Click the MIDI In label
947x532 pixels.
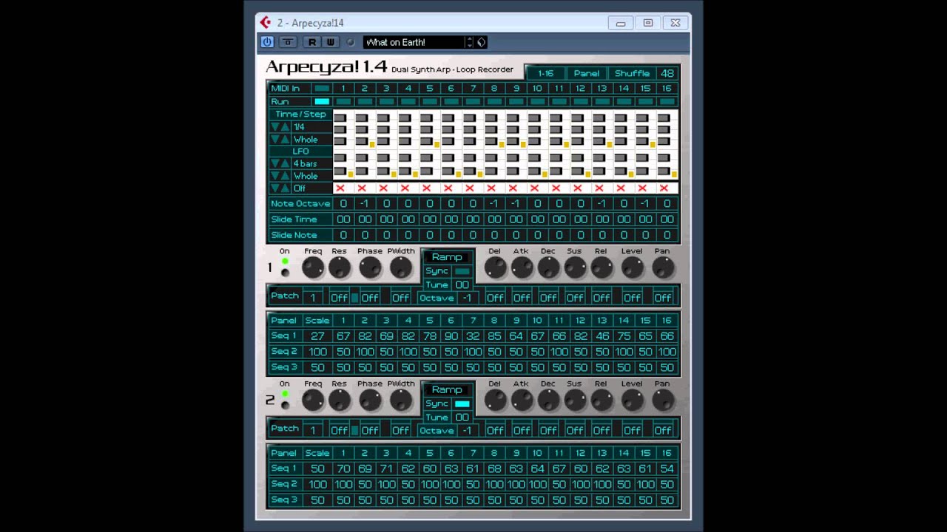286,89
